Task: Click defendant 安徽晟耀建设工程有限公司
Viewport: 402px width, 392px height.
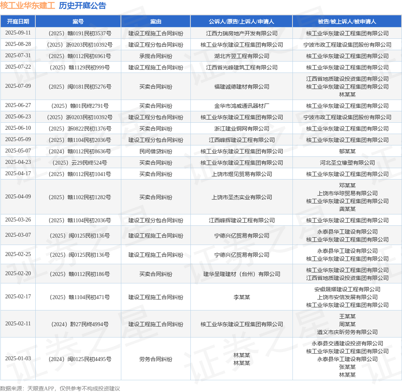Action: (x=347, y=289)
